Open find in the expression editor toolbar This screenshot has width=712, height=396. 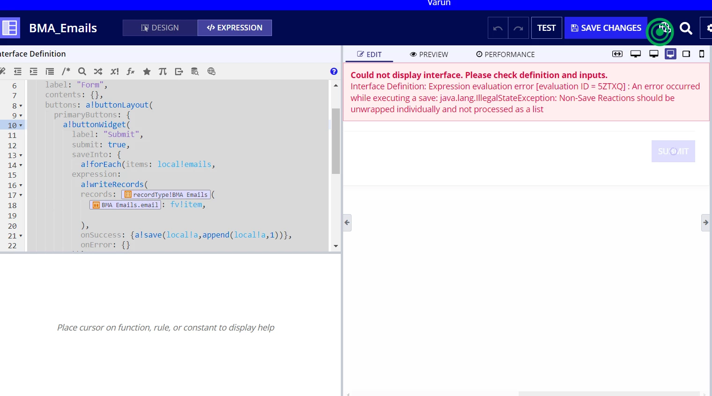click(82, 72)
